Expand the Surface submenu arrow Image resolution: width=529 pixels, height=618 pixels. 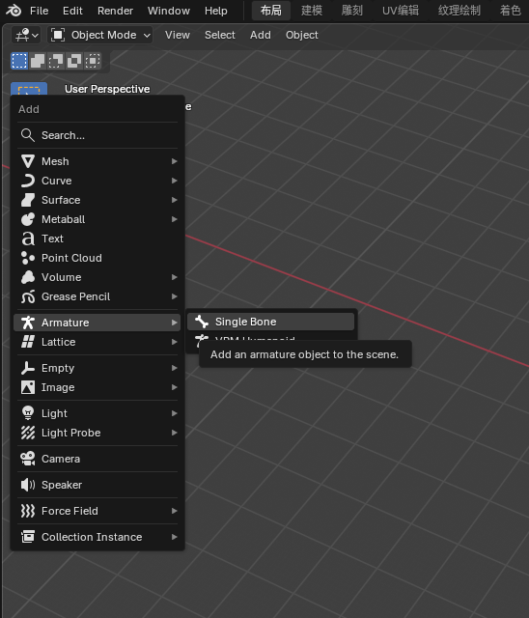point(174,200)
